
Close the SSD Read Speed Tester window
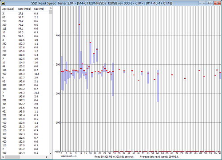(x=217, y=3)
